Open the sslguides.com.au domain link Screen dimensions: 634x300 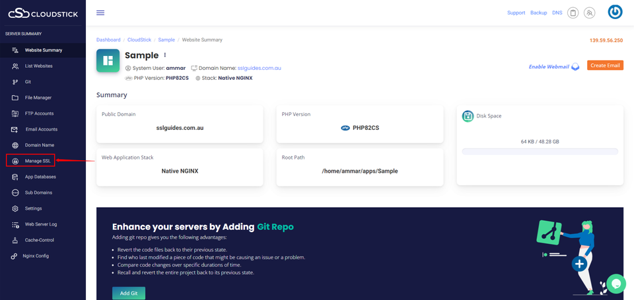point(260,68)
